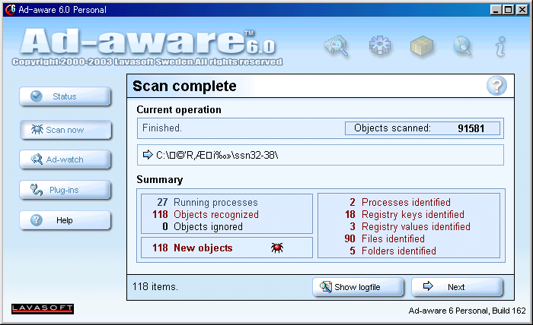Open the Status section

coord(65,96)
